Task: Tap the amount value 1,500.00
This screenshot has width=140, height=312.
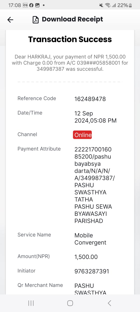Action: (86, 257)
